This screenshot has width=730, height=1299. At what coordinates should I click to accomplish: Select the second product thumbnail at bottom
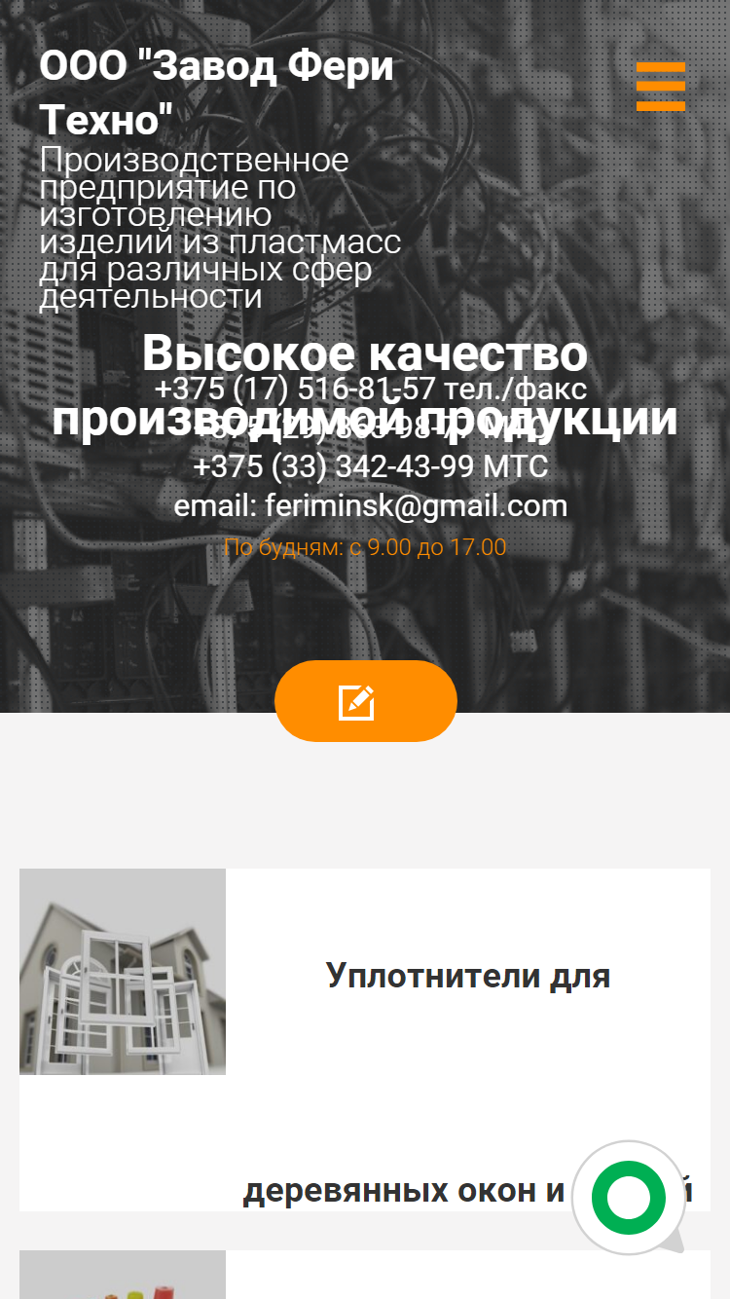coord(123,1275)
